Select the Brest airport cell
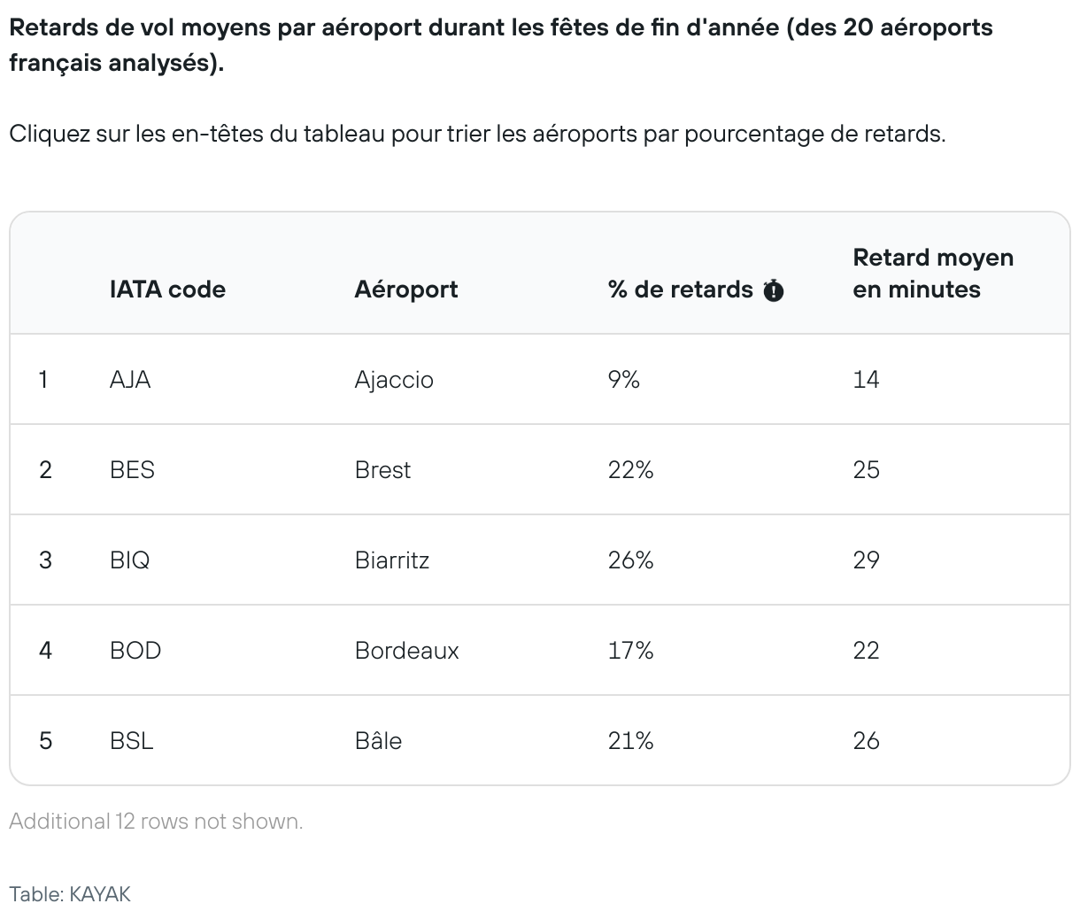Image resolution: width=1080 pixels, height=919 pixels. pyautogui.click(x=382, y=470)
